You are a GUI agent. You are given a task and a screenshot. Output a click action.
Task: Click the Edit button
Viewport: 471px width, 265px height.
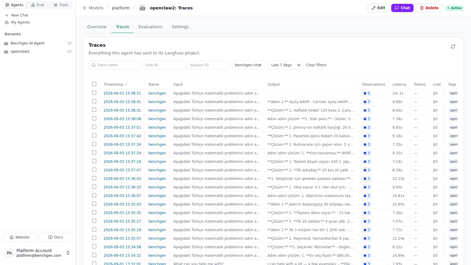tap(378, 8)
